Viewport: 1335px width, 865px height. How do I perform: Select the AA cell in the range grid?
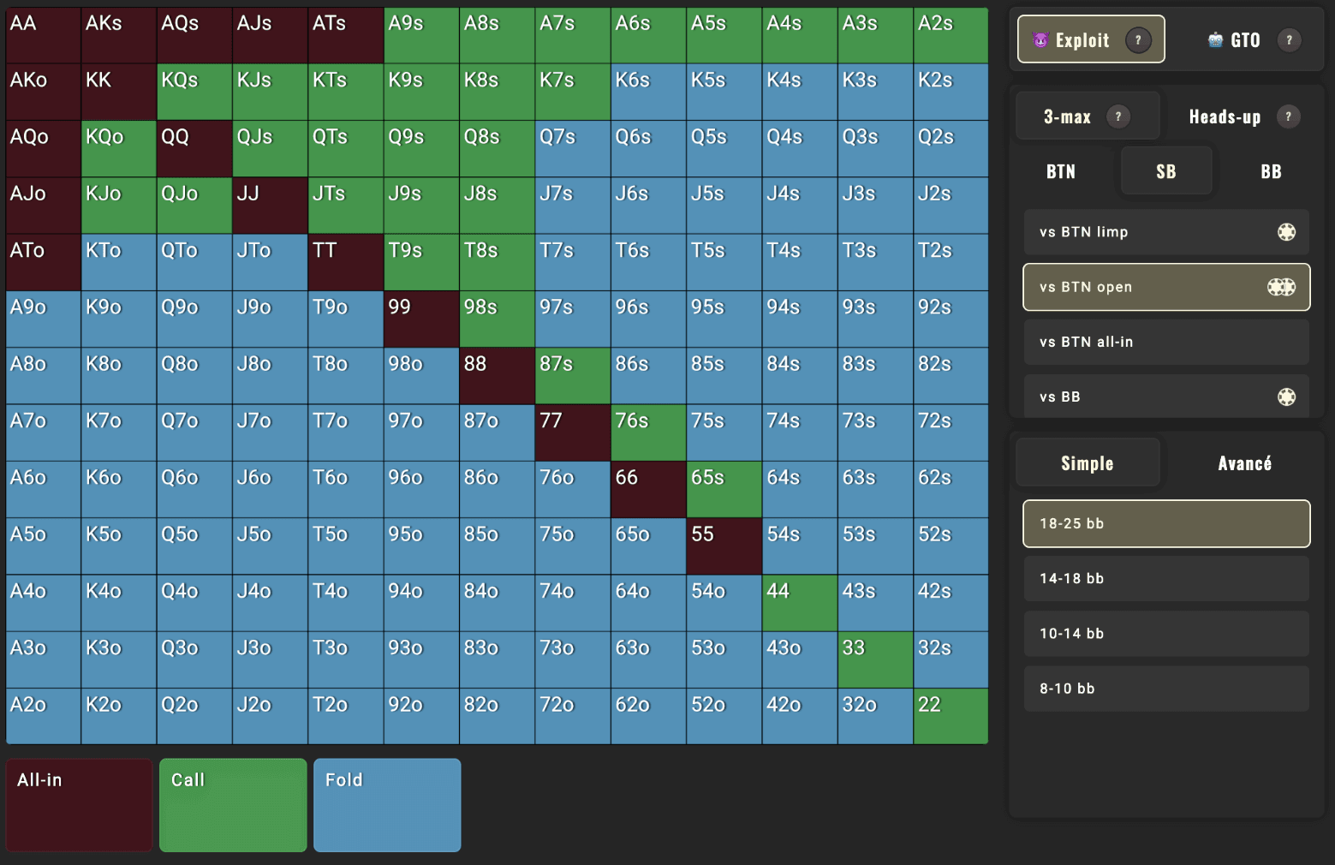point(42,34)
